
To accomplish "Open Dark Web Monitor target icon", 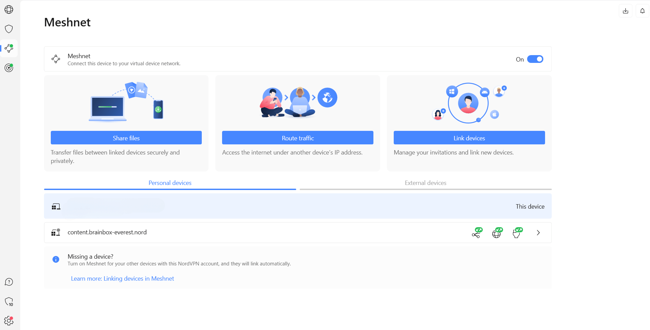I will (9, 68).
